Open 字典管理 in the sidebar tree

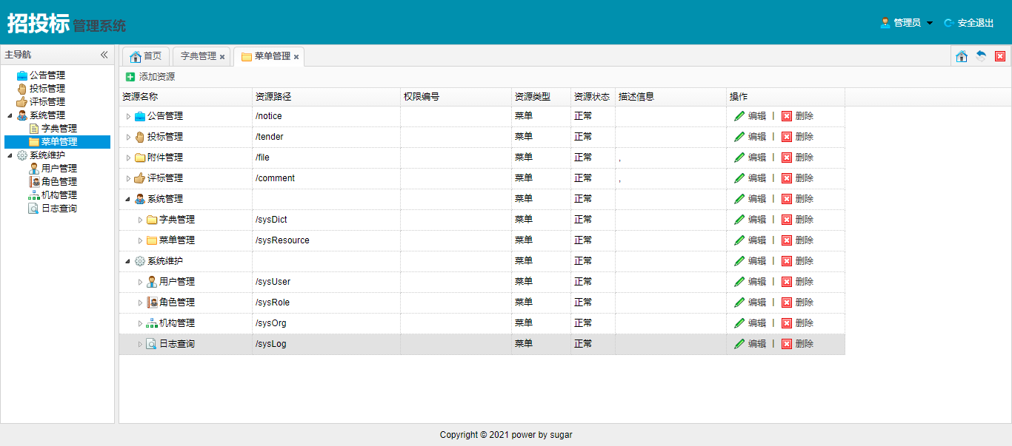59,129
